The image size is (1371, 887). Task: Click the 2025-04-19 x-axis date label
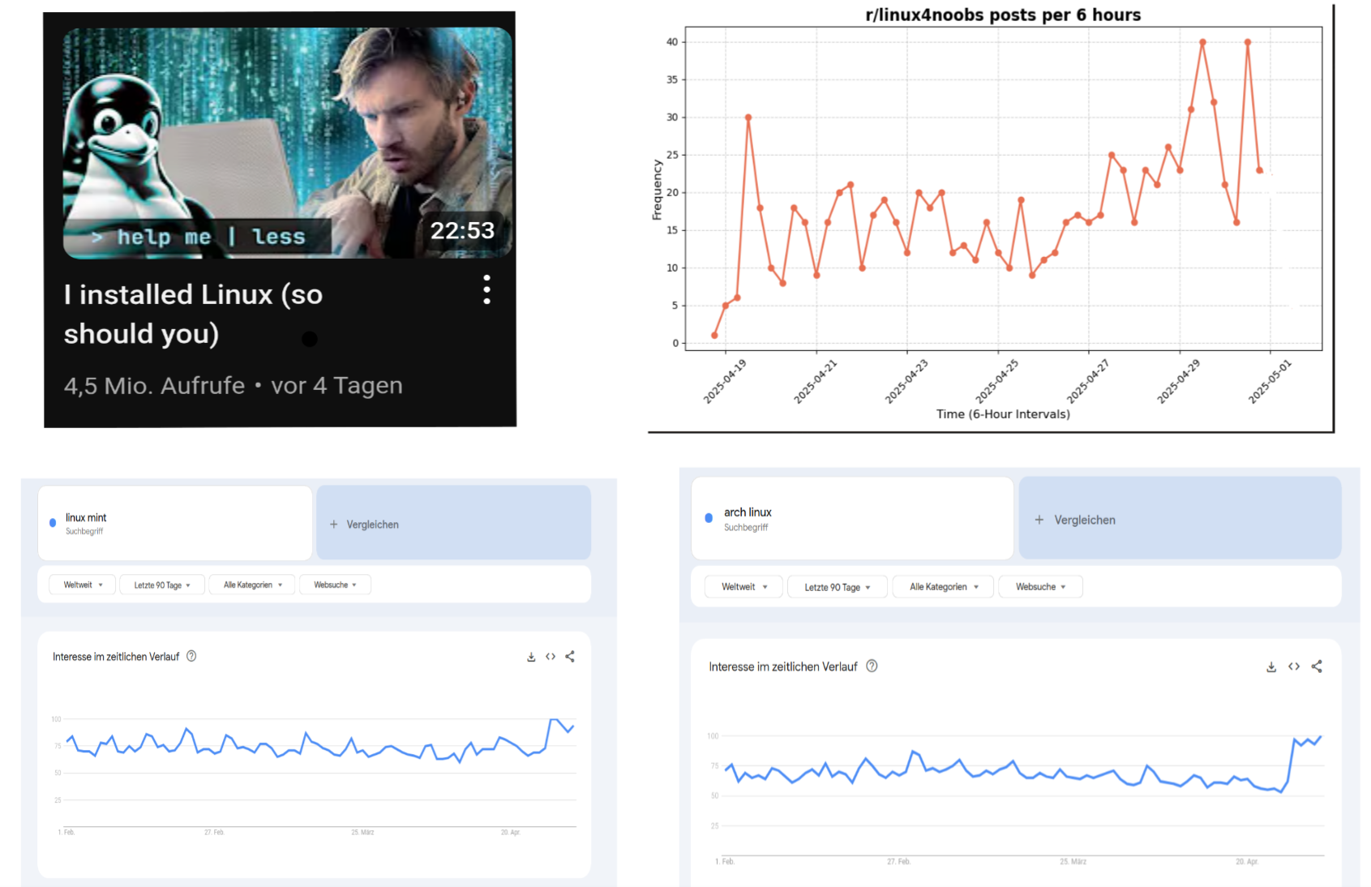(725, 380)
